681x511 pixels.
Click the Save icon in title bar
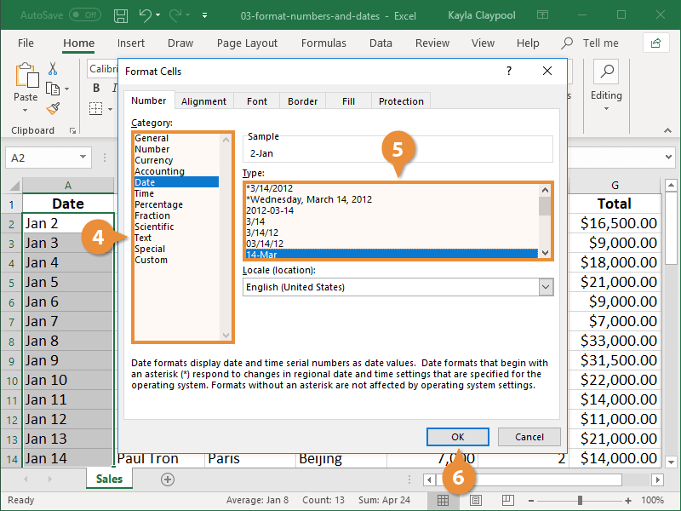pyautogui.click(x=121, y=16)
